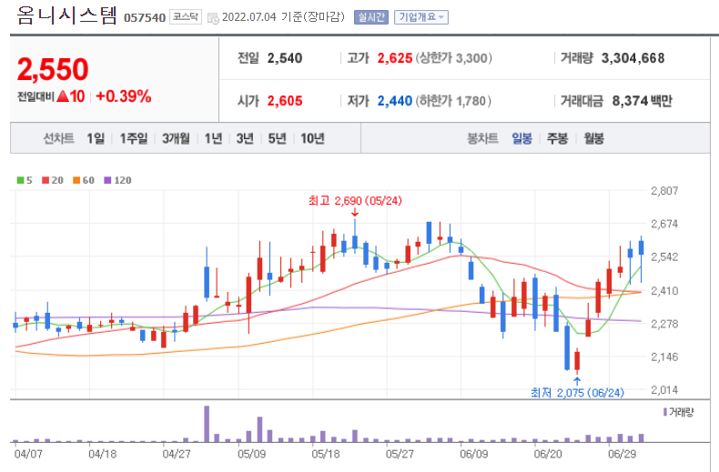Viewport: 719px width, 472px height.
Task: Select the 1주일 line chart tab
Action: click(134, 138)
